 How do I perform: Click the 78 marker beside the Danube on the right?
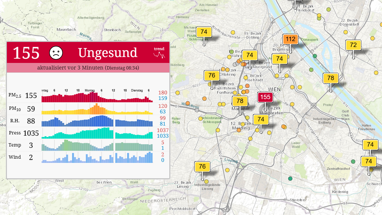(331, 78)
